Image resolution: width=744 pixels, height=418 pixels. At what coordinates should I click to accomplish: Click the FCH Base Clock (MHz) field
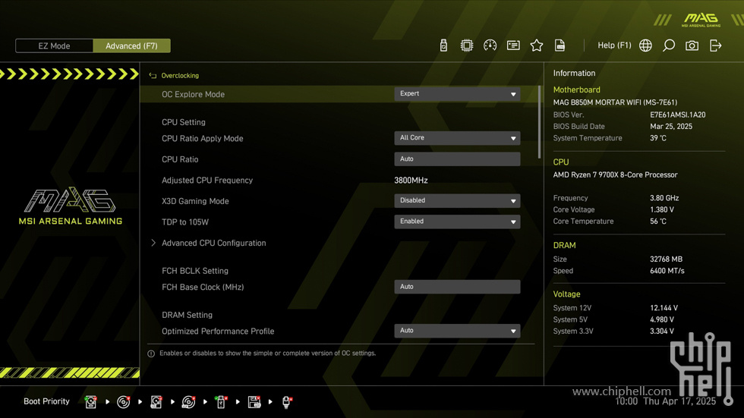457,287
